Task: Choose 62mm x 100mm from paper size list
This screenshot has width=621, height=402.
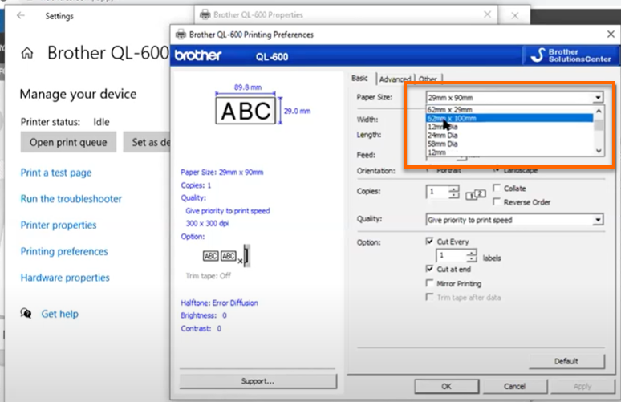Action: pos(452,118)
